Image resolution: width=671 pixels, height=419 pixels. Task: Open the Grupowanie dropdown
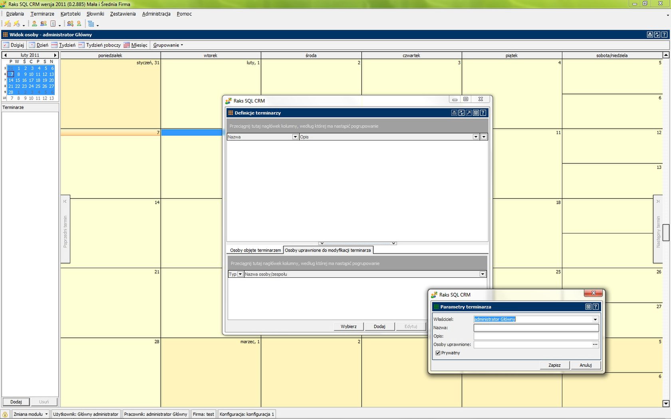click(168, 45)
